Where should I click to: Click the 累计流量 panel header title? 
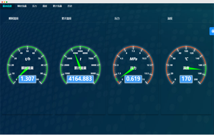[67, 19]
